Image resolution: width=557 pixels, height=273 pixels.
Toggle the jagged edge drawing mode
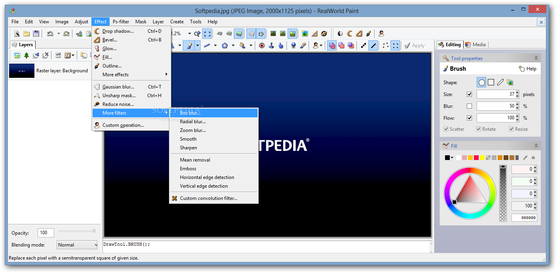364,45
